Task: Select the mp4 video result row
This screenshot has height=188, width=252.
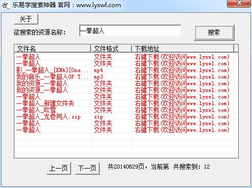Action: [126, 70]
